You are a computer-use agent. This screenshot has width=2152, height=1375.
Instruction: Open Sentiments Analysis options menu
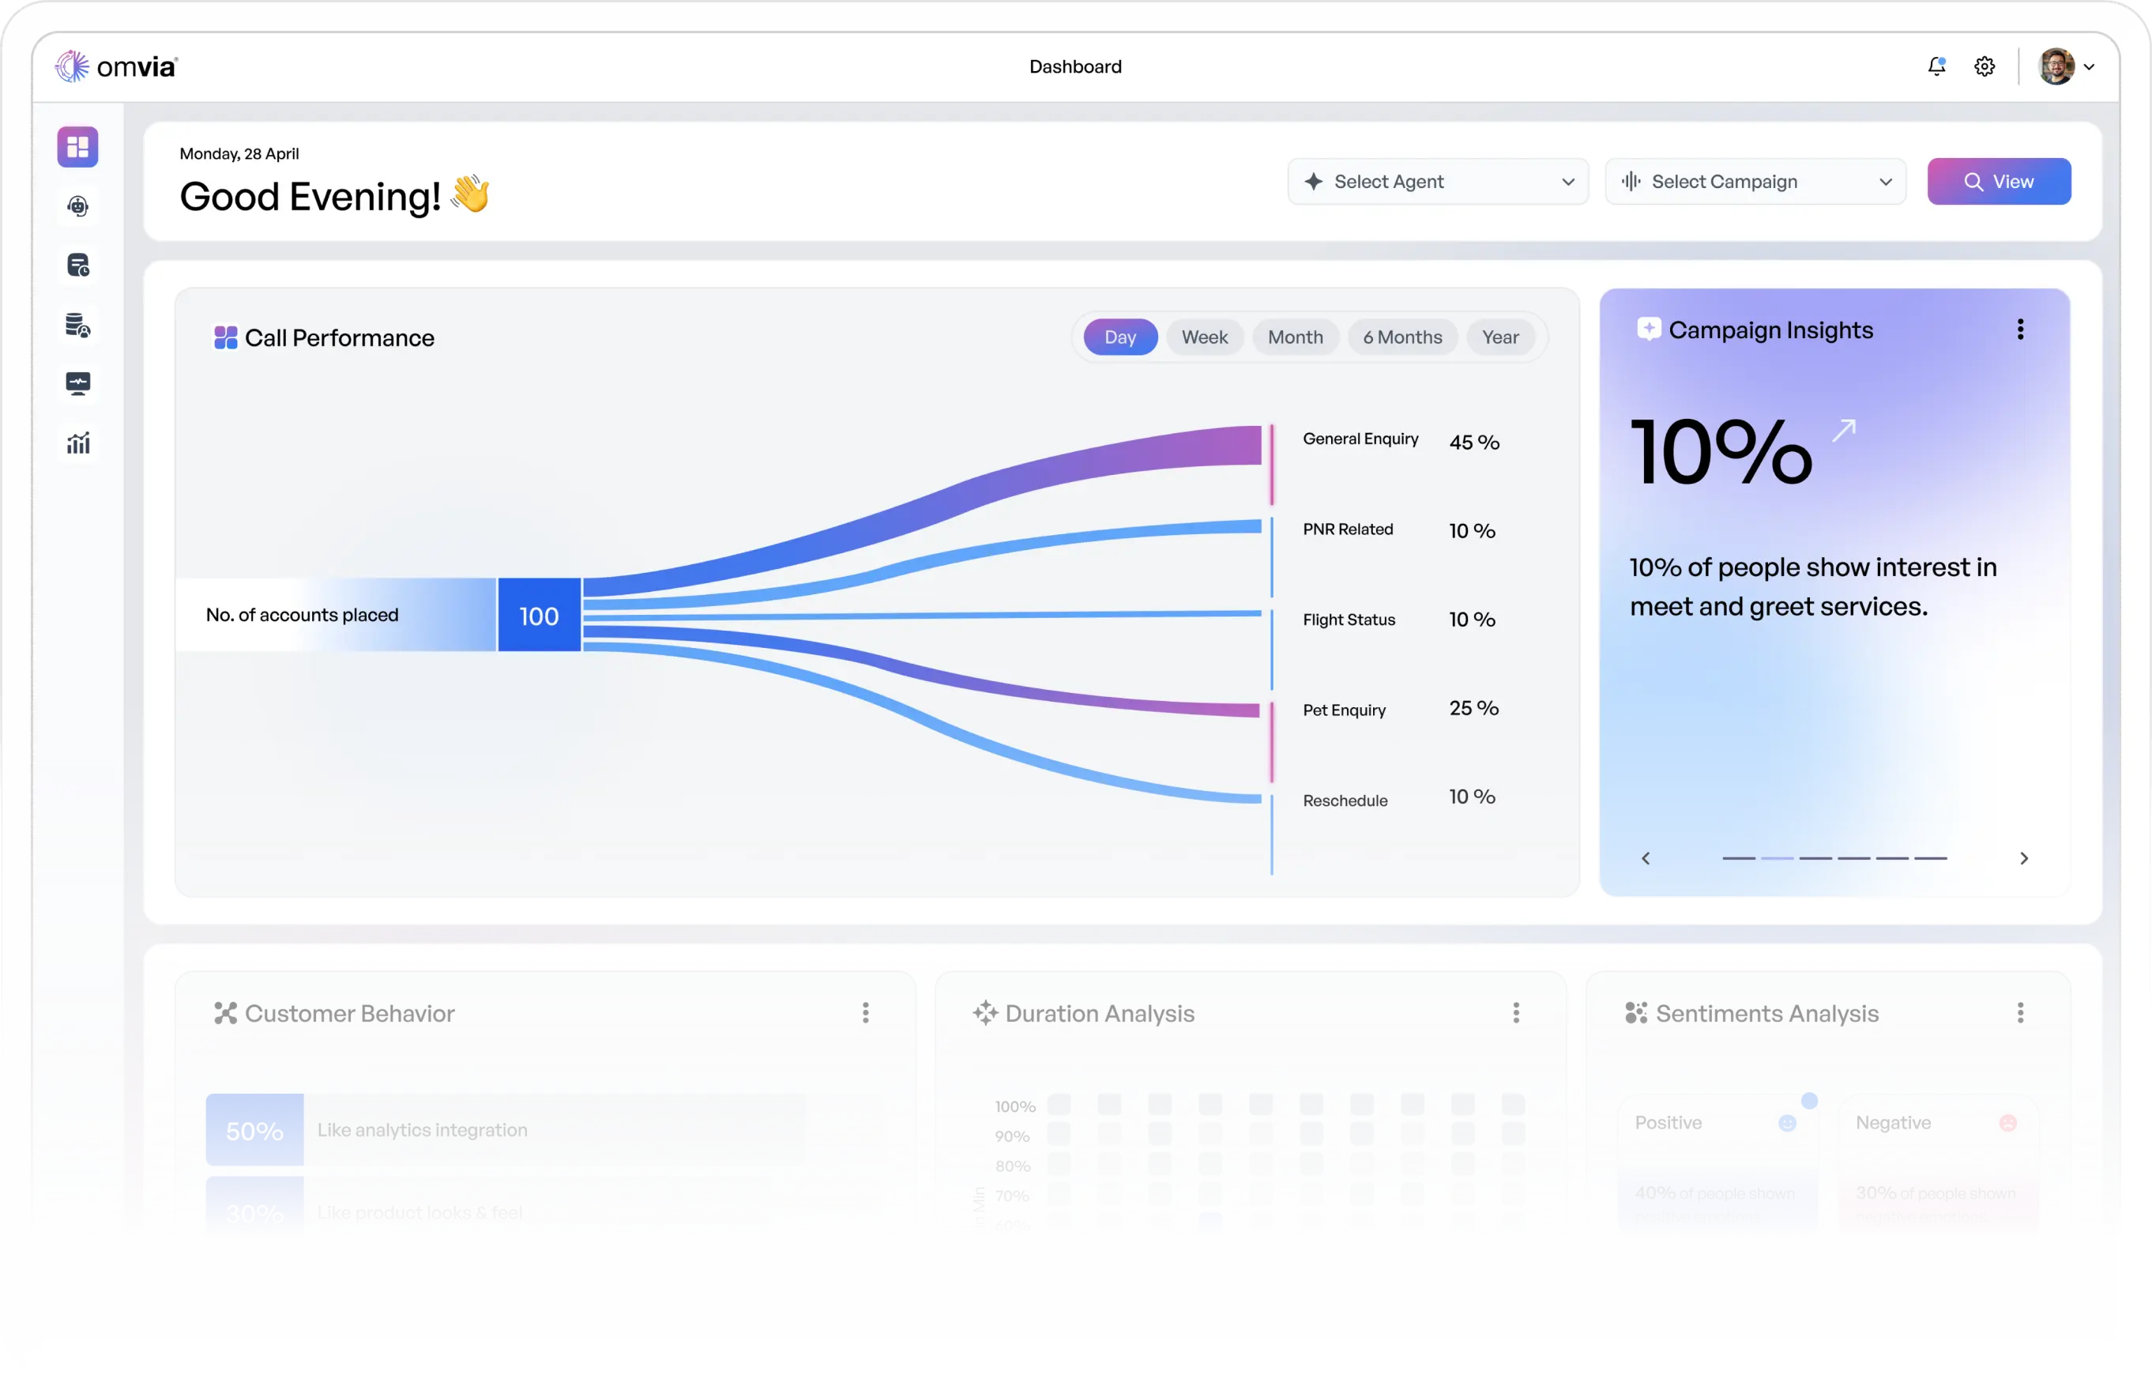(2020, 1013)
